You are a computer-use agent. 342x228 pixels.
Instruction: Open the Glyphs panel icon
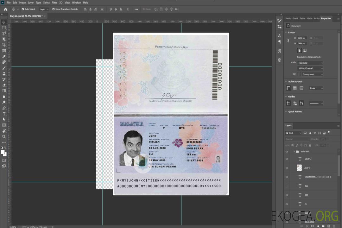pos(279,51)
